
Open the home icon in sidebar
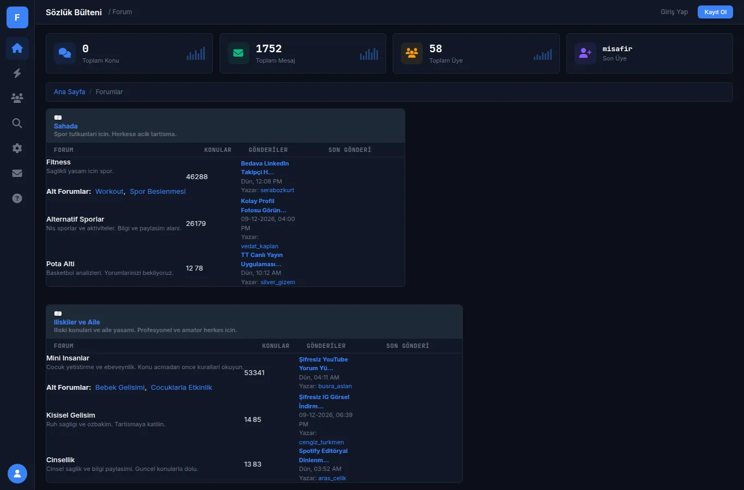point(17,48)
